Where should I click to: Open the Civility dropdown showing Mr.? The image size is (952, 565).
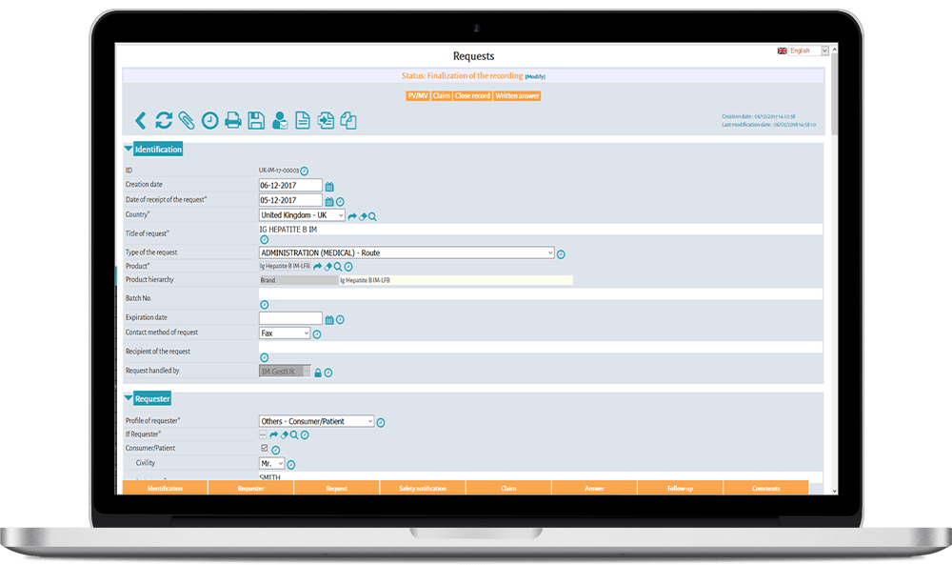click(x=271, y=463)
